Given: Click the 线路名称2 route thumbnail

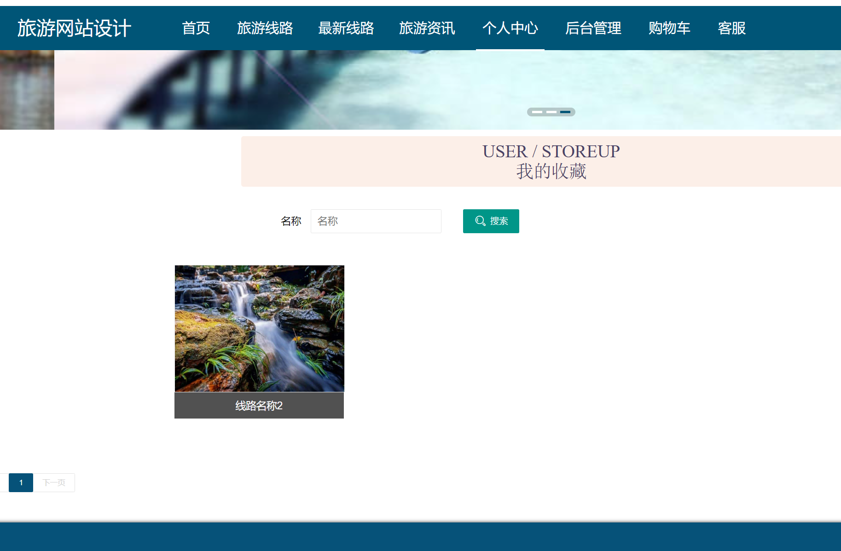Looking at the screenshot, I should 259,328.
